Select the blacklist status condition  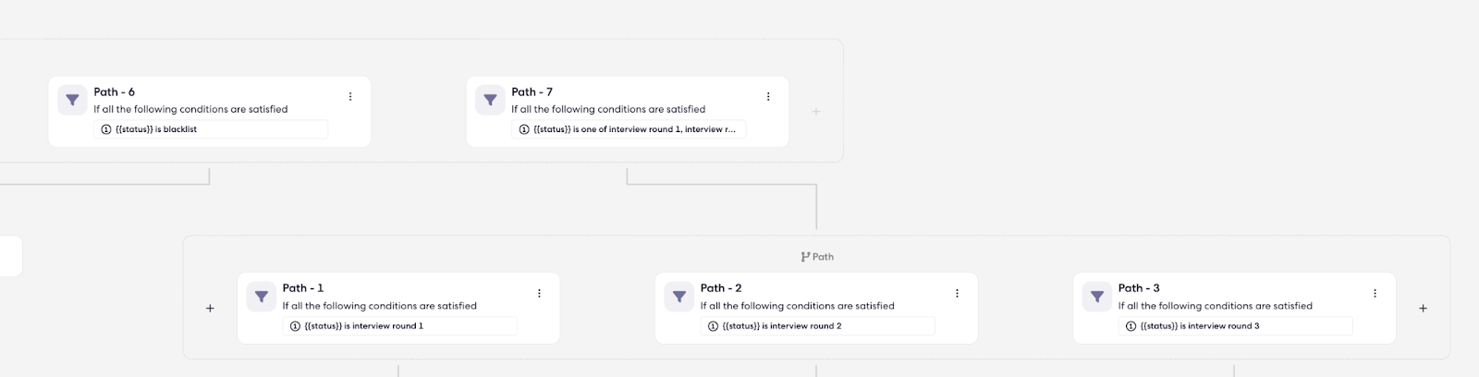(211, 129)
